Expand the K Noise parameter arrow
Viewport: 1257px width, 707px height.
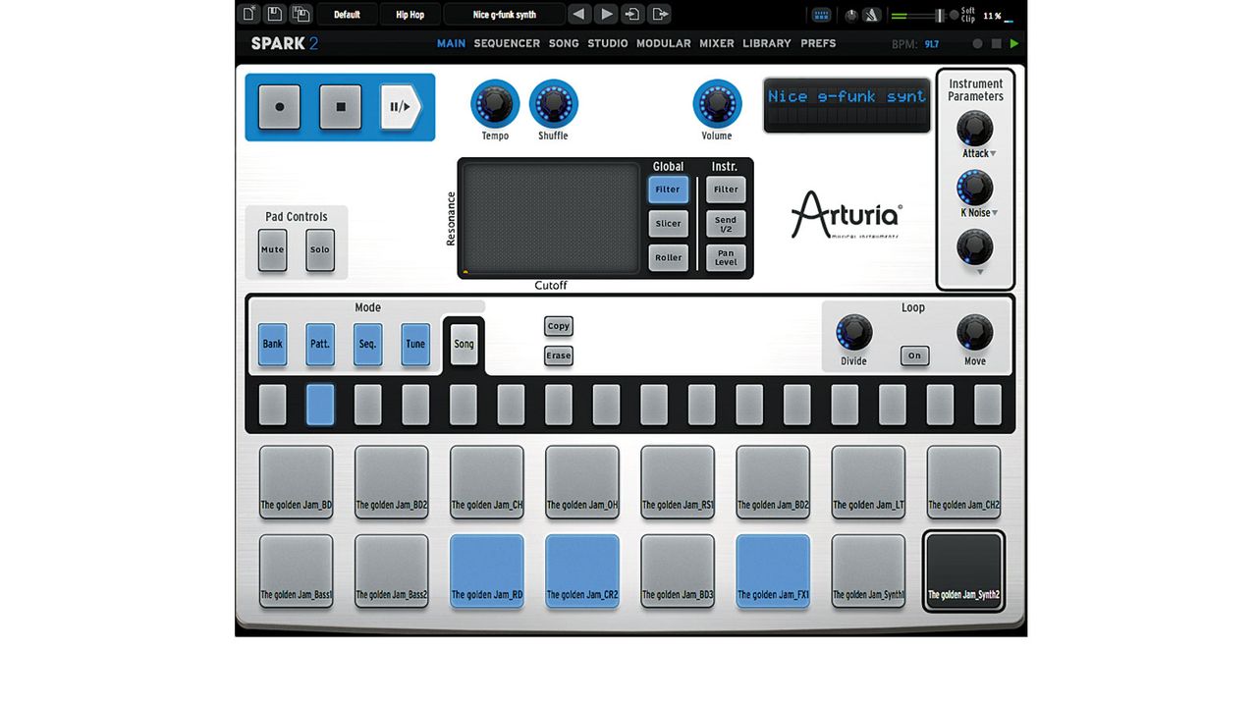coord(994,213)
